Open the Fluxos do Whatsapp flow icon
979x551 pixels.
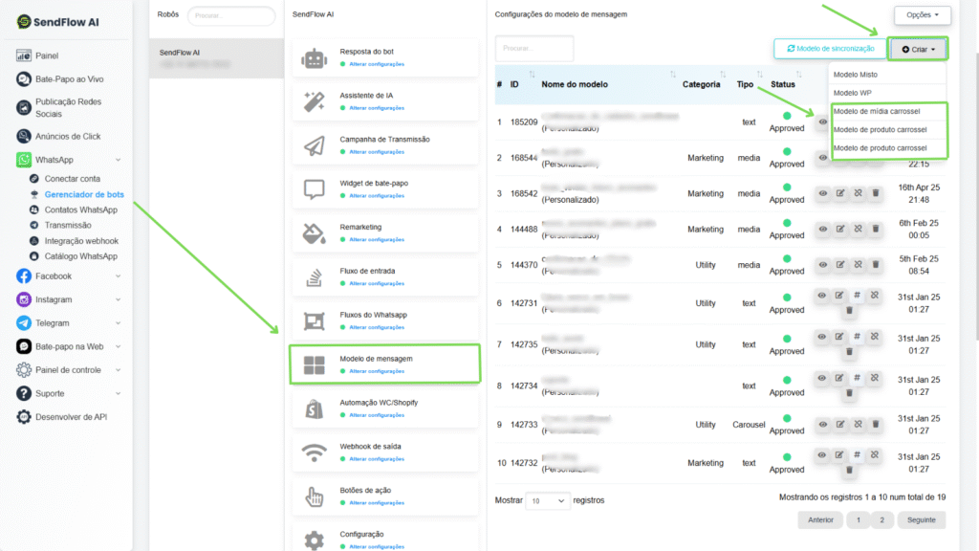tap(314, 321)
